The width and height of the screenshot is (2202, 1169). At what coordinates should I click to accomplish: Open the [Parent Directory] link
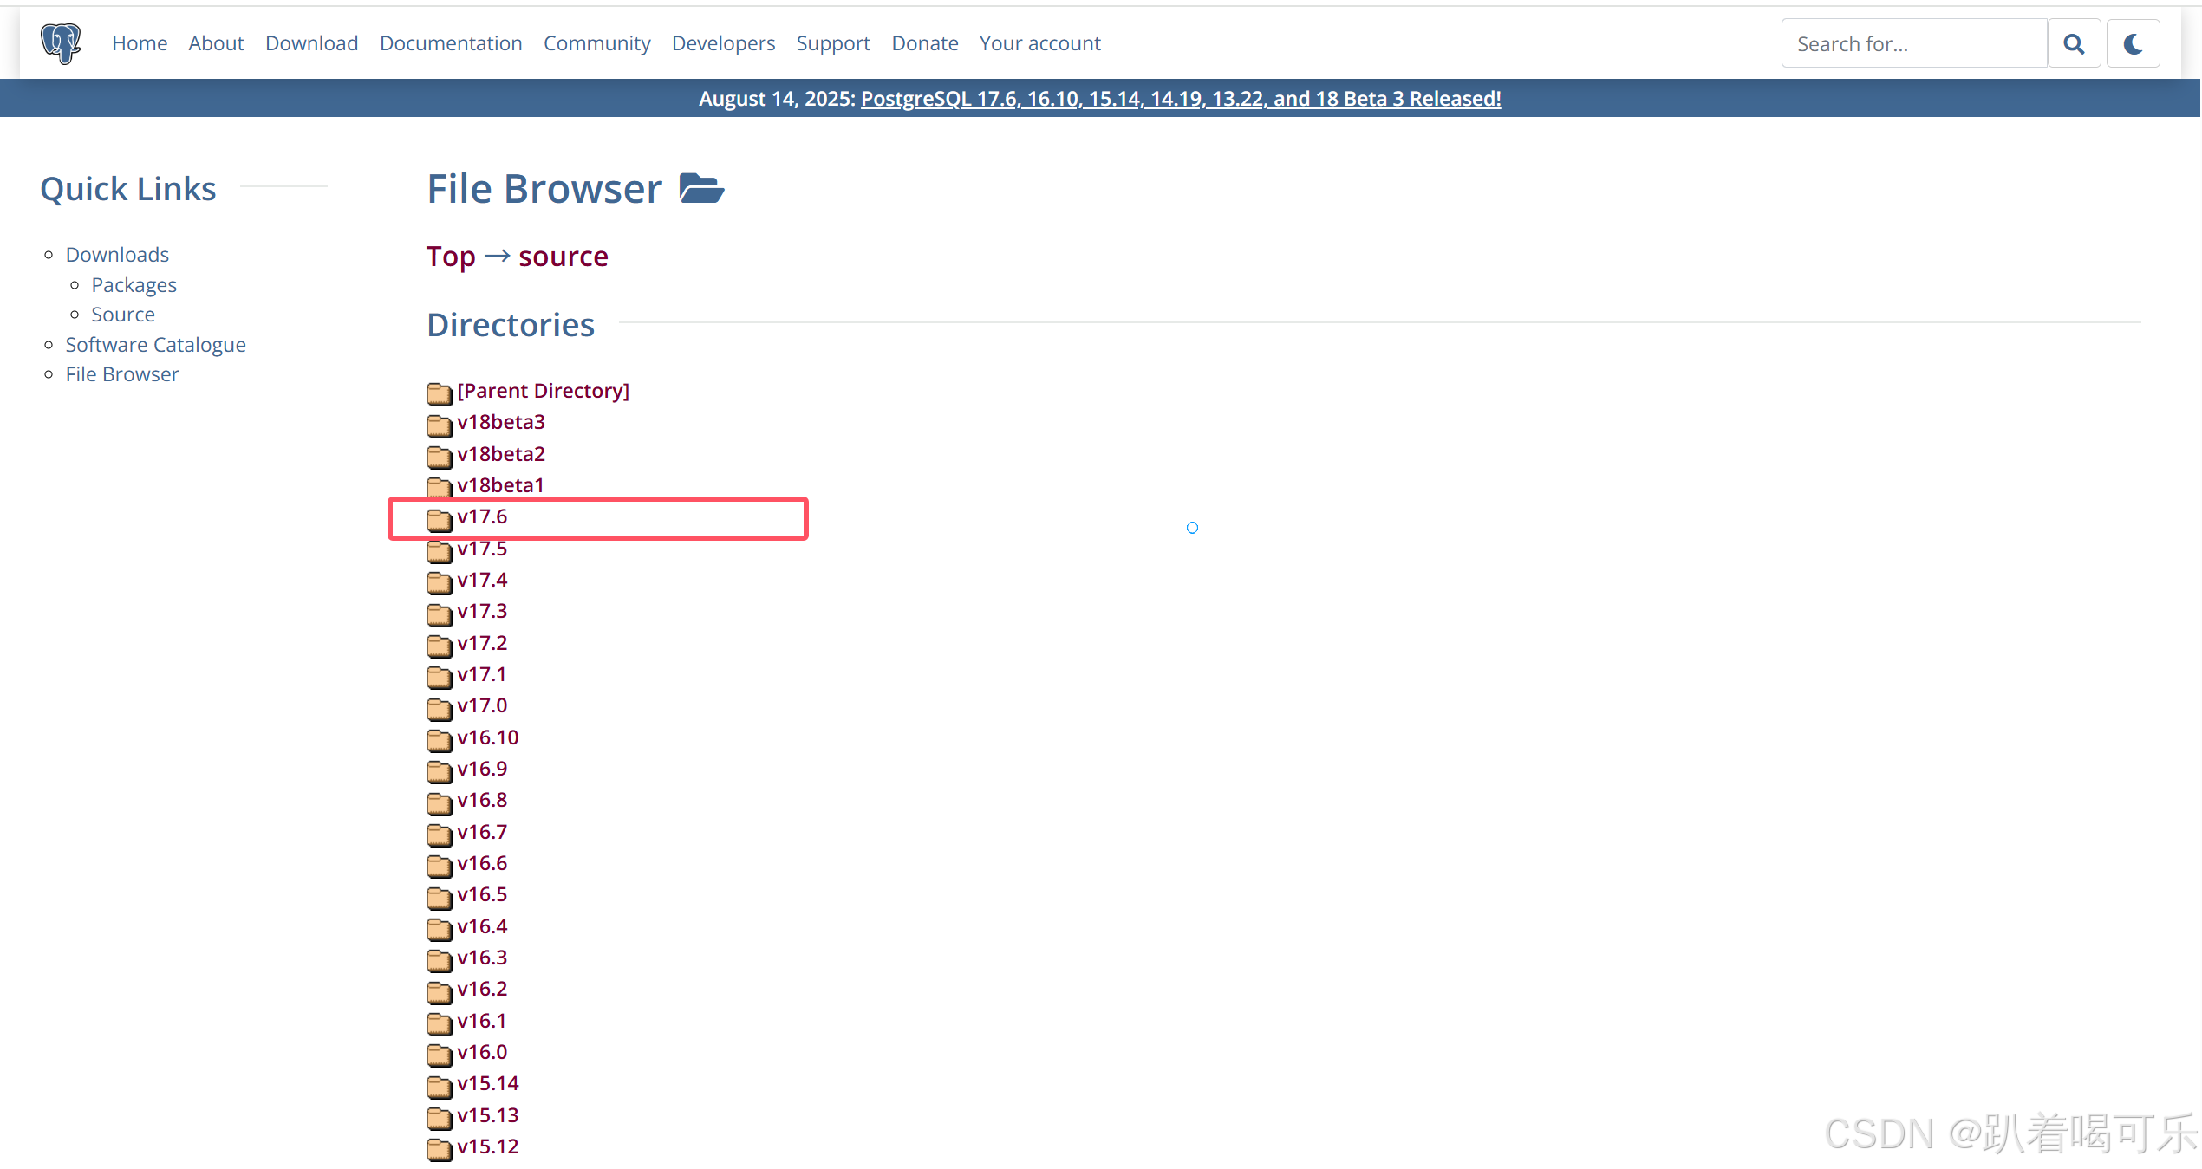(x=544, y=391)
